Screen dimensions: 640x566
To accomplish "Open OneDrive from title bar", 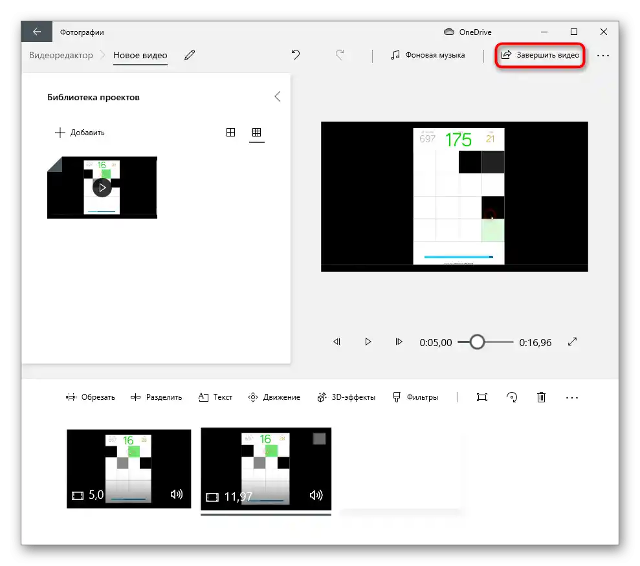I will tap(468, 32).
